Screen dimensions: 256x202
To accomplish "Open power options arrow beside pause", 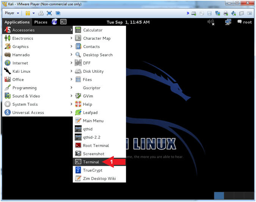I will click(34, 13).
